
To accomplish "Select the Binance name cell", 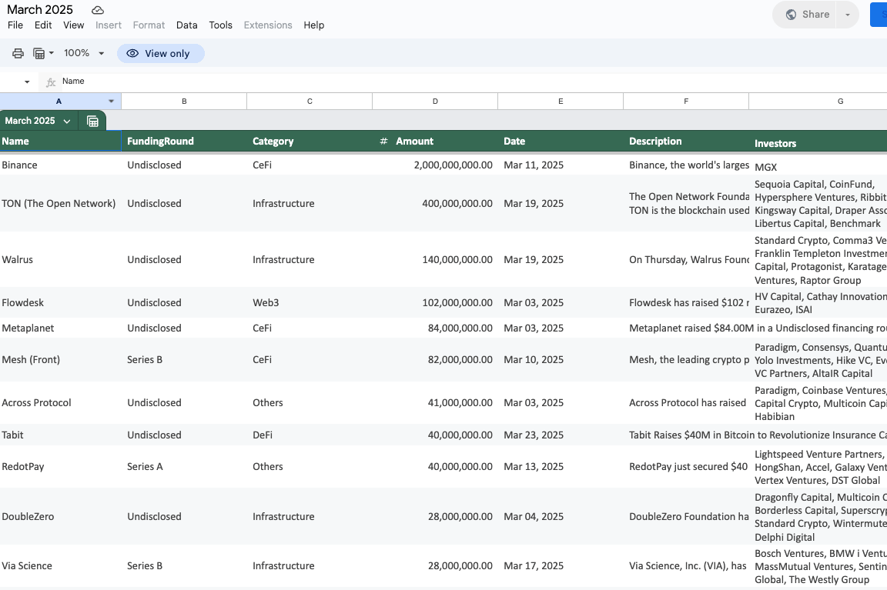I will click(x=61, y=165).
